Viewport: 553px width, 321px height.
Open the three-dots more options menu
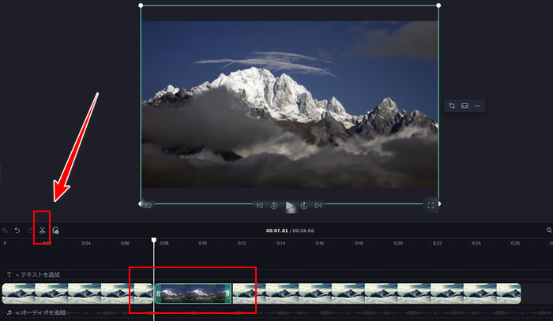pos(477,106)
